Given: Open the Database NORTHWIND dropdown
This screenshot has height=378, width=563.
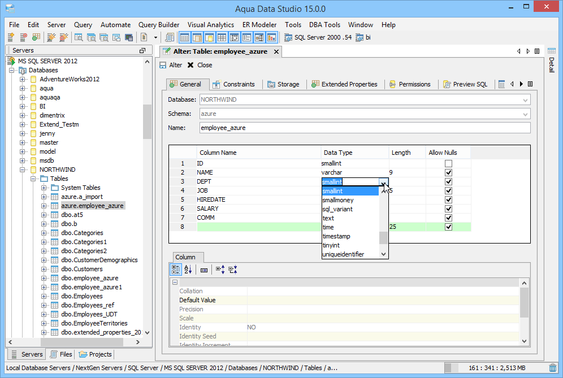Looking at the screenshot, I should 525,100.
